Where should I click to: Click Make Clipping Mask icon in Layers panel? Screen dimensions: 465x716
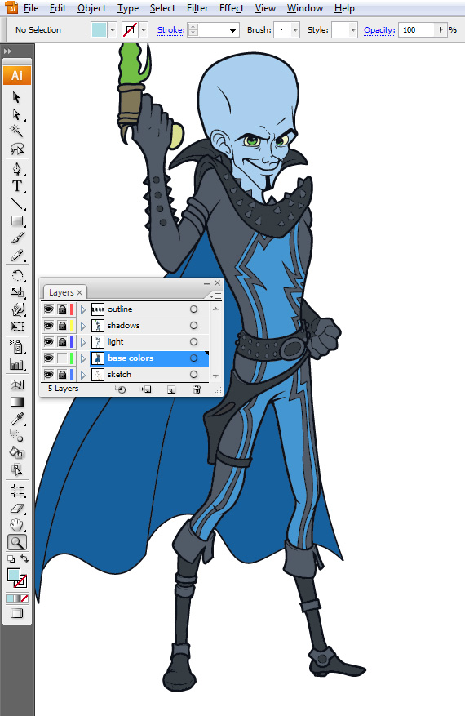(x=121, y=389)
